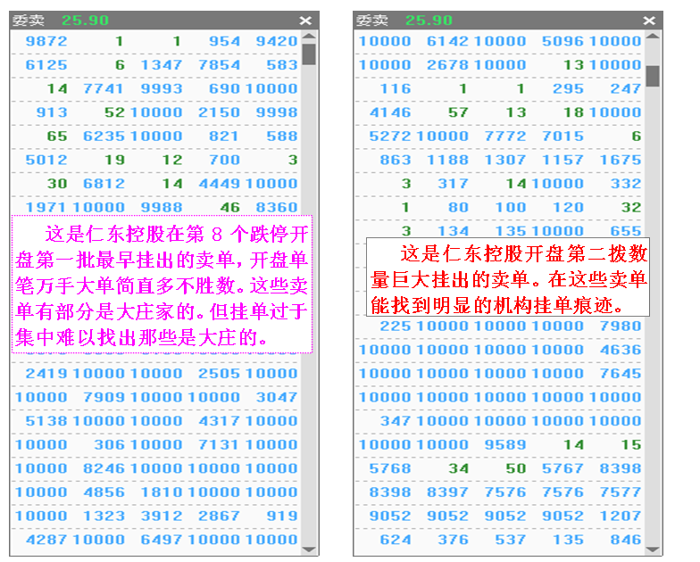Viewport: 700px width, 562px height.
Task: Click the scroll-down arrow in the magenta-note window
Action: (309, 550)
